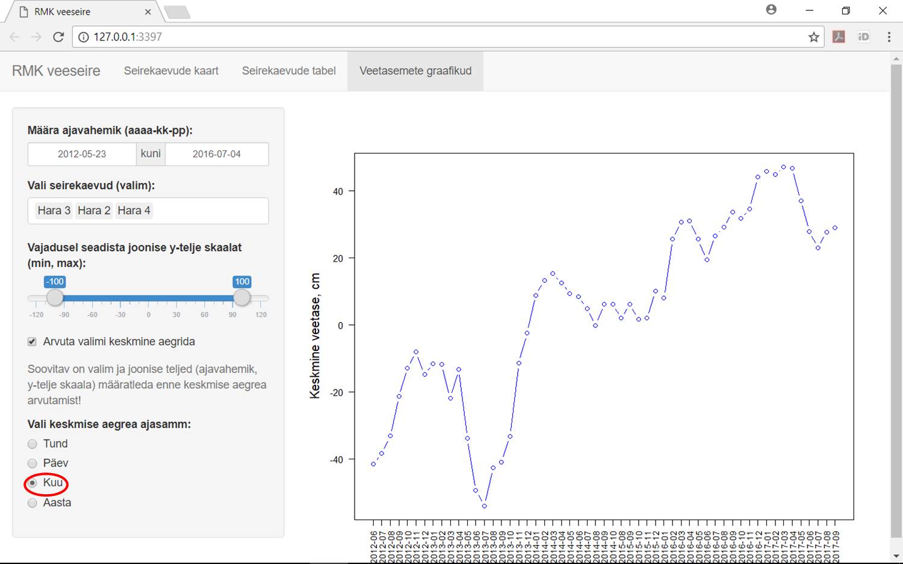Image resolution: width=903 pixels, height=564 pixels.
Task: Click the iD extension icon
Action: coord(863,37)
